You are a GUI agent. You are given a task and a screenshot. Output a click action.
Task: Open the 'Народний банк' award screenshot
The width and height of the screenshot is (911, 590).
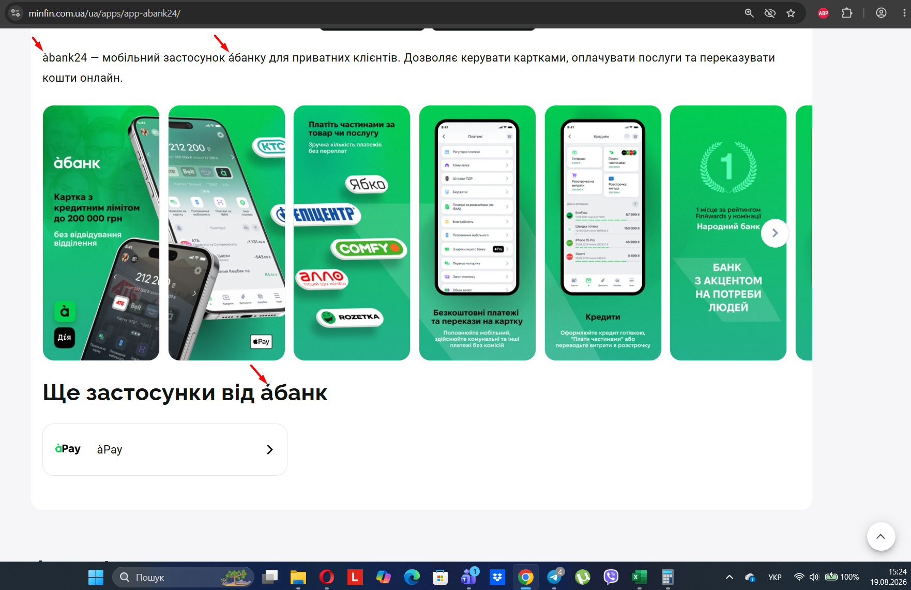pos(728,233)
